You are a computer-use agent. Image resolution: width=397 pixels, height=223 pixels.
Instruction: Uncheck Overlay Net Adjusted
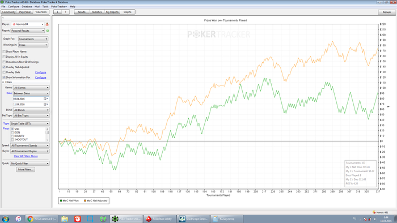click(4, 67)
